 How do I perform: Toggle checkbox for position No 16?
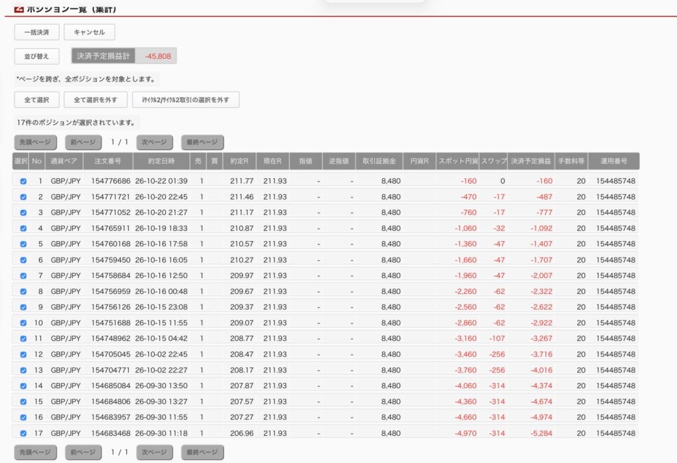[x=23, y=417]
